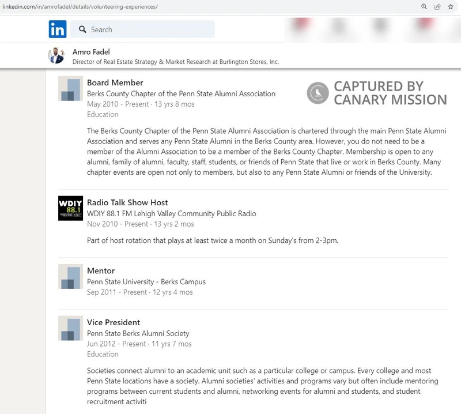Screen dimensions: 461x414
Task: Click the Board Member title
Action: click(115, 82)
